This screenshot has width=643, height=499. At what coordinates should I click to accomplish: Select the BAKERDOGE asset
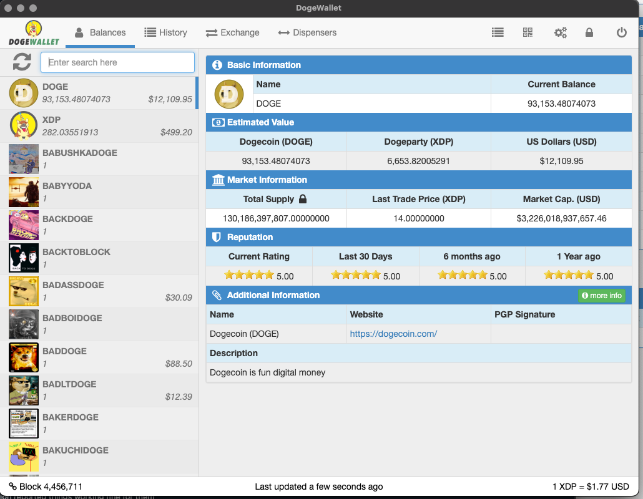coord(99,424)
